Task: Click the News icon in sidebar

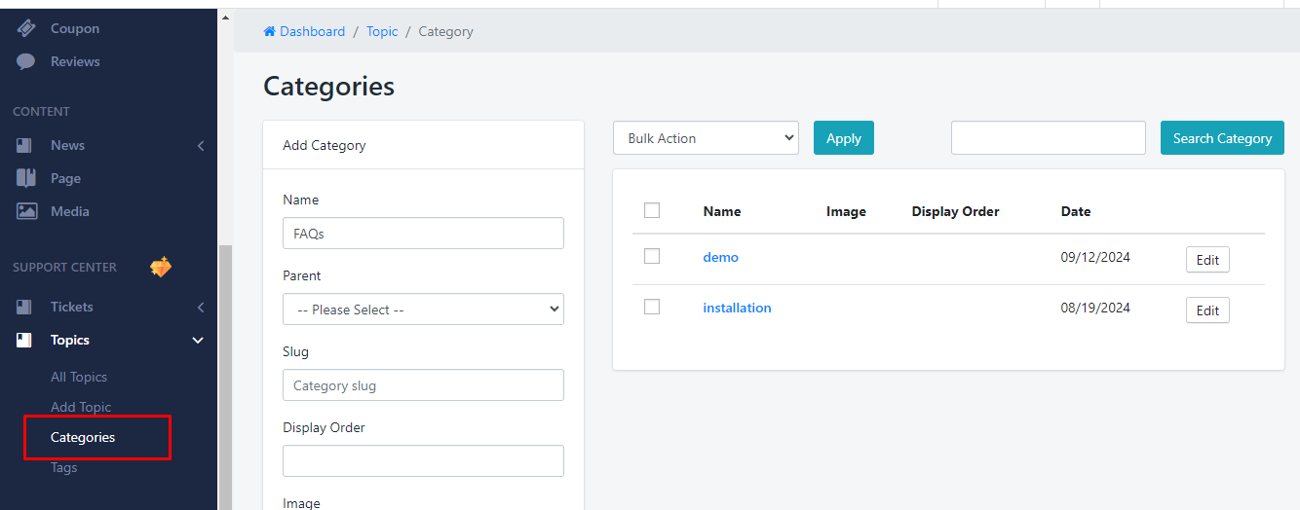Action: (26, 145)
